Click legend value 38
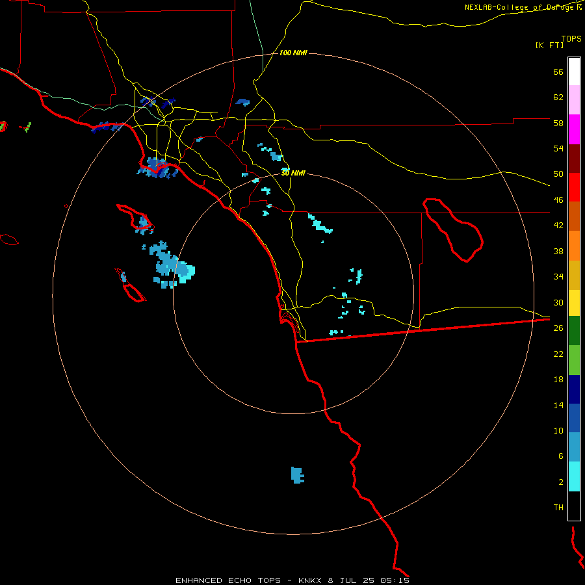This screenshot has height=585, width=585. pos(558,251)
